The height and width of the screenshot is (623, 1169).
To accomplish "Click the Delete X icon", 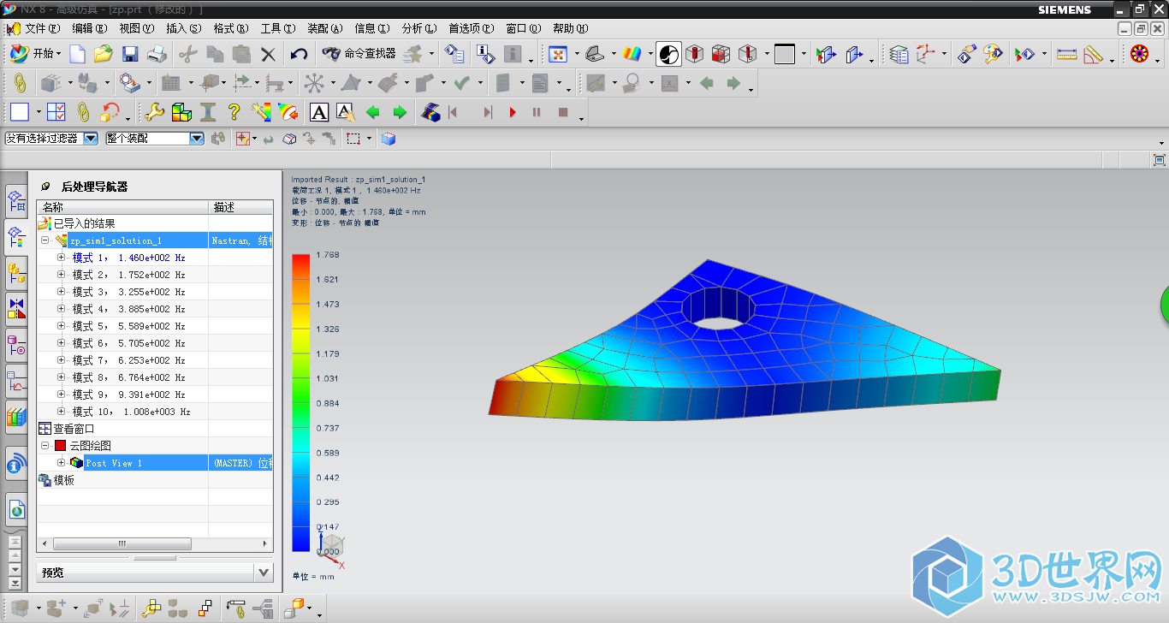I will tap(268, 54).
